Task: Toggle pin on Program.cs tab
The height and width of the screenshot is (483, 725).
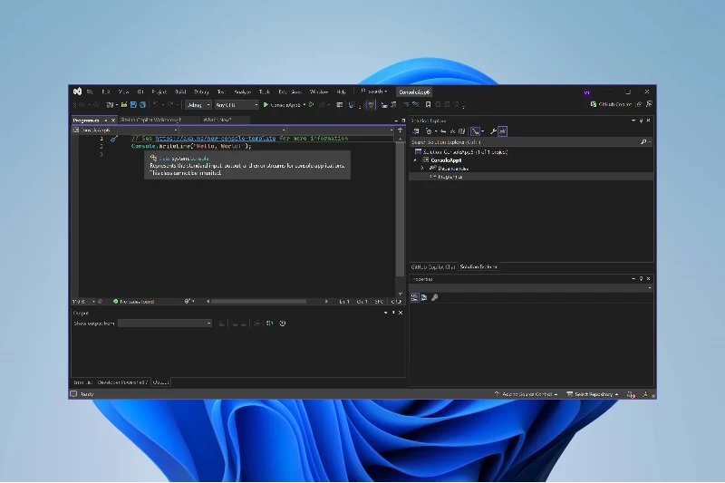Action: (106, 121)
